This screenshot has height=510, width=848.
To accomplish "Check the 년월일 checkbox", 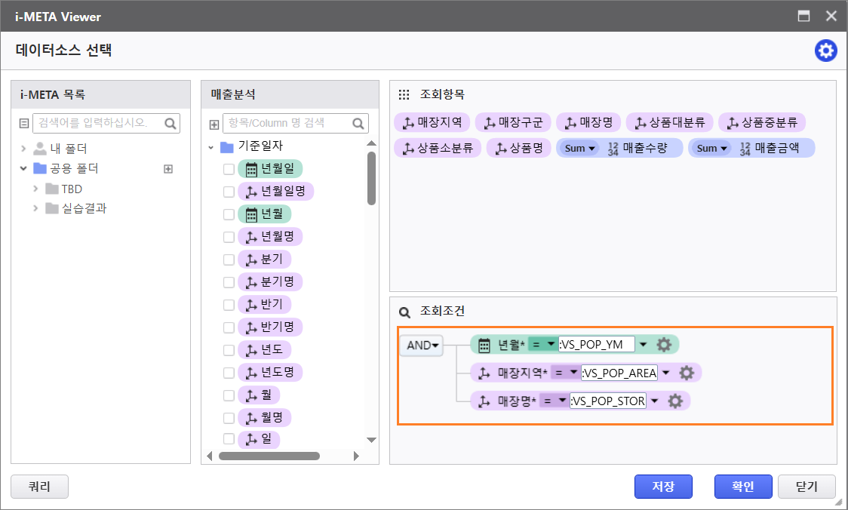I will tap(229, 170).
